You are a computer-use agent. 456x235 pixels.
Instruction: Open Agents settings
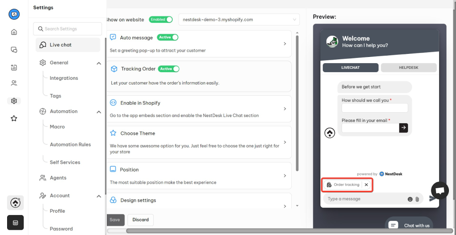point(58,178)
